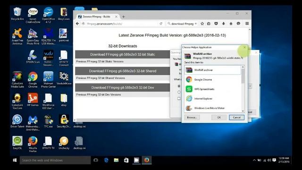Screen dimensions: 302x170
Task: Select WinRAR archiver in helper list
Action: [213, 70]
